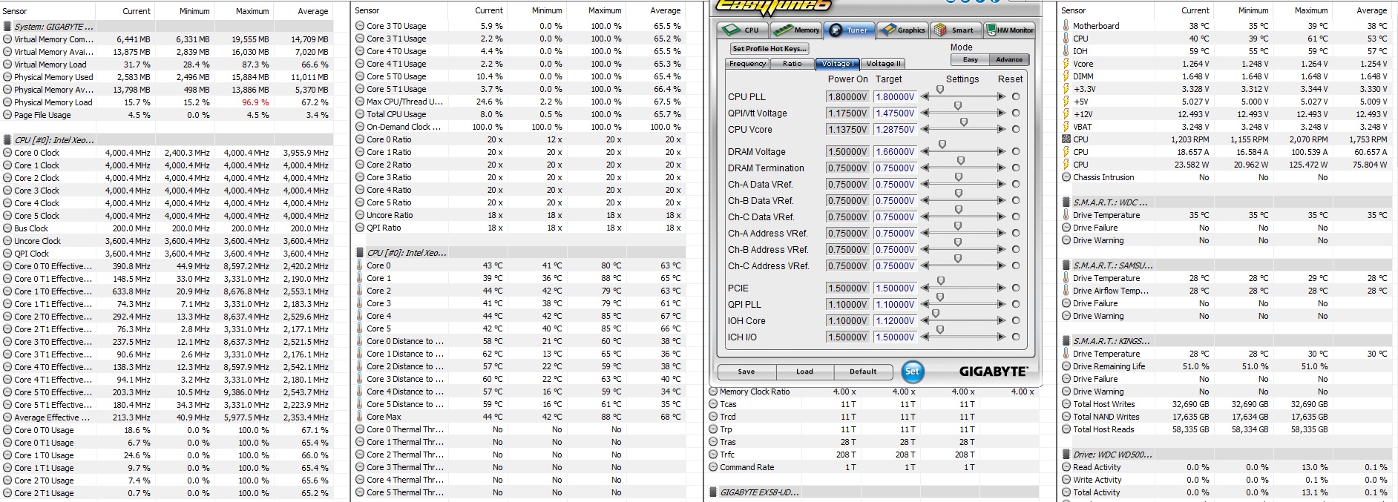Select the DRAM Termination reset radio button
The image size is (1398, 502).
(1016, 168)
